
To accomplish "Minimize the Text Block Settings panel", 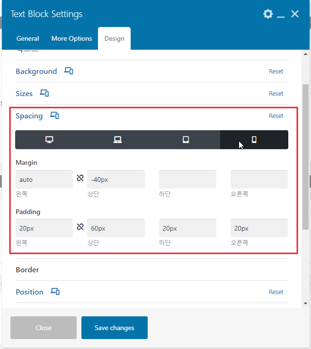I will point(281,17).
